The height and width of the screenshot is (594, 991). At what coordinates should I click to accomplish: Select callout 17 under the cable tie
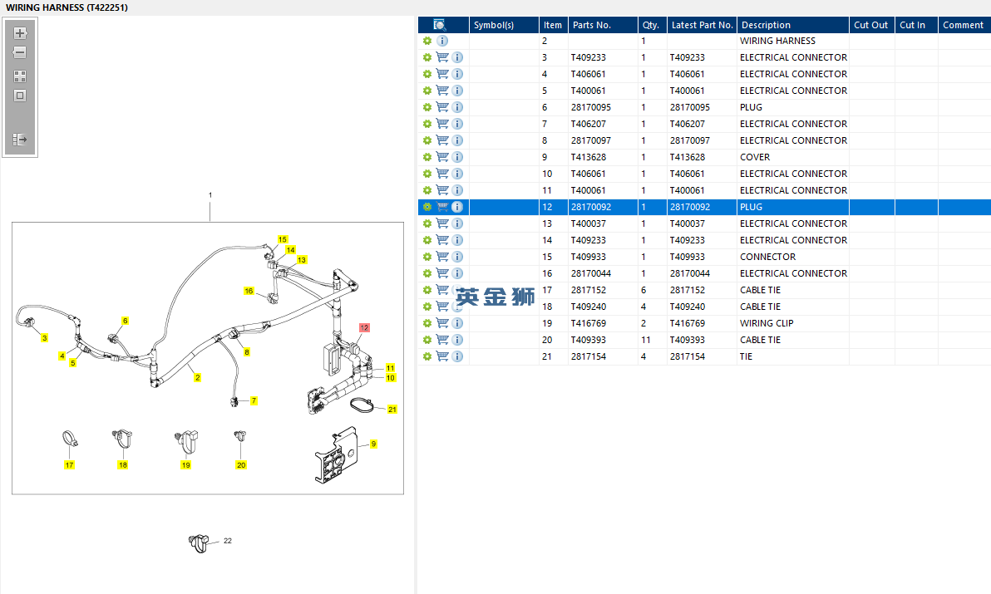coord(70,465)
